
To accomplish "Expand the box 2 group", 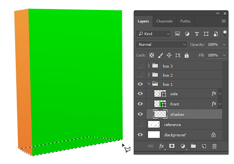I will pyautogui.click(x=149, y=75).
